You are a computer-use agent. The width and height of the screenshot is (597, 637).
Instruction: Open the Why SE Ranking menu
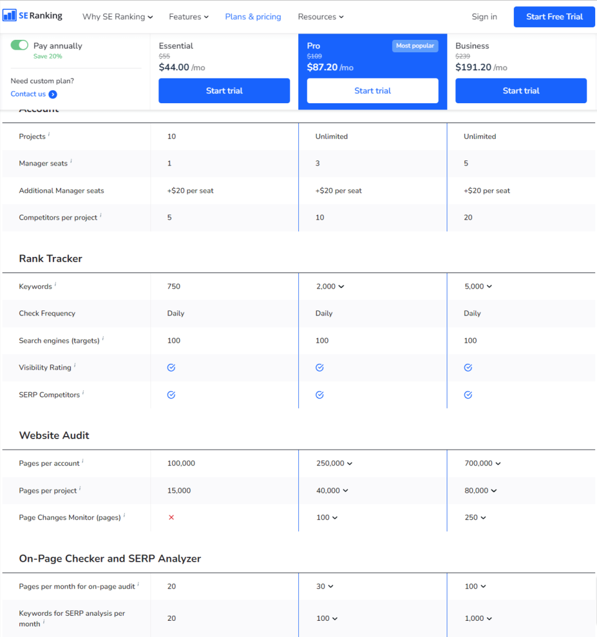(x=117, y=17)
